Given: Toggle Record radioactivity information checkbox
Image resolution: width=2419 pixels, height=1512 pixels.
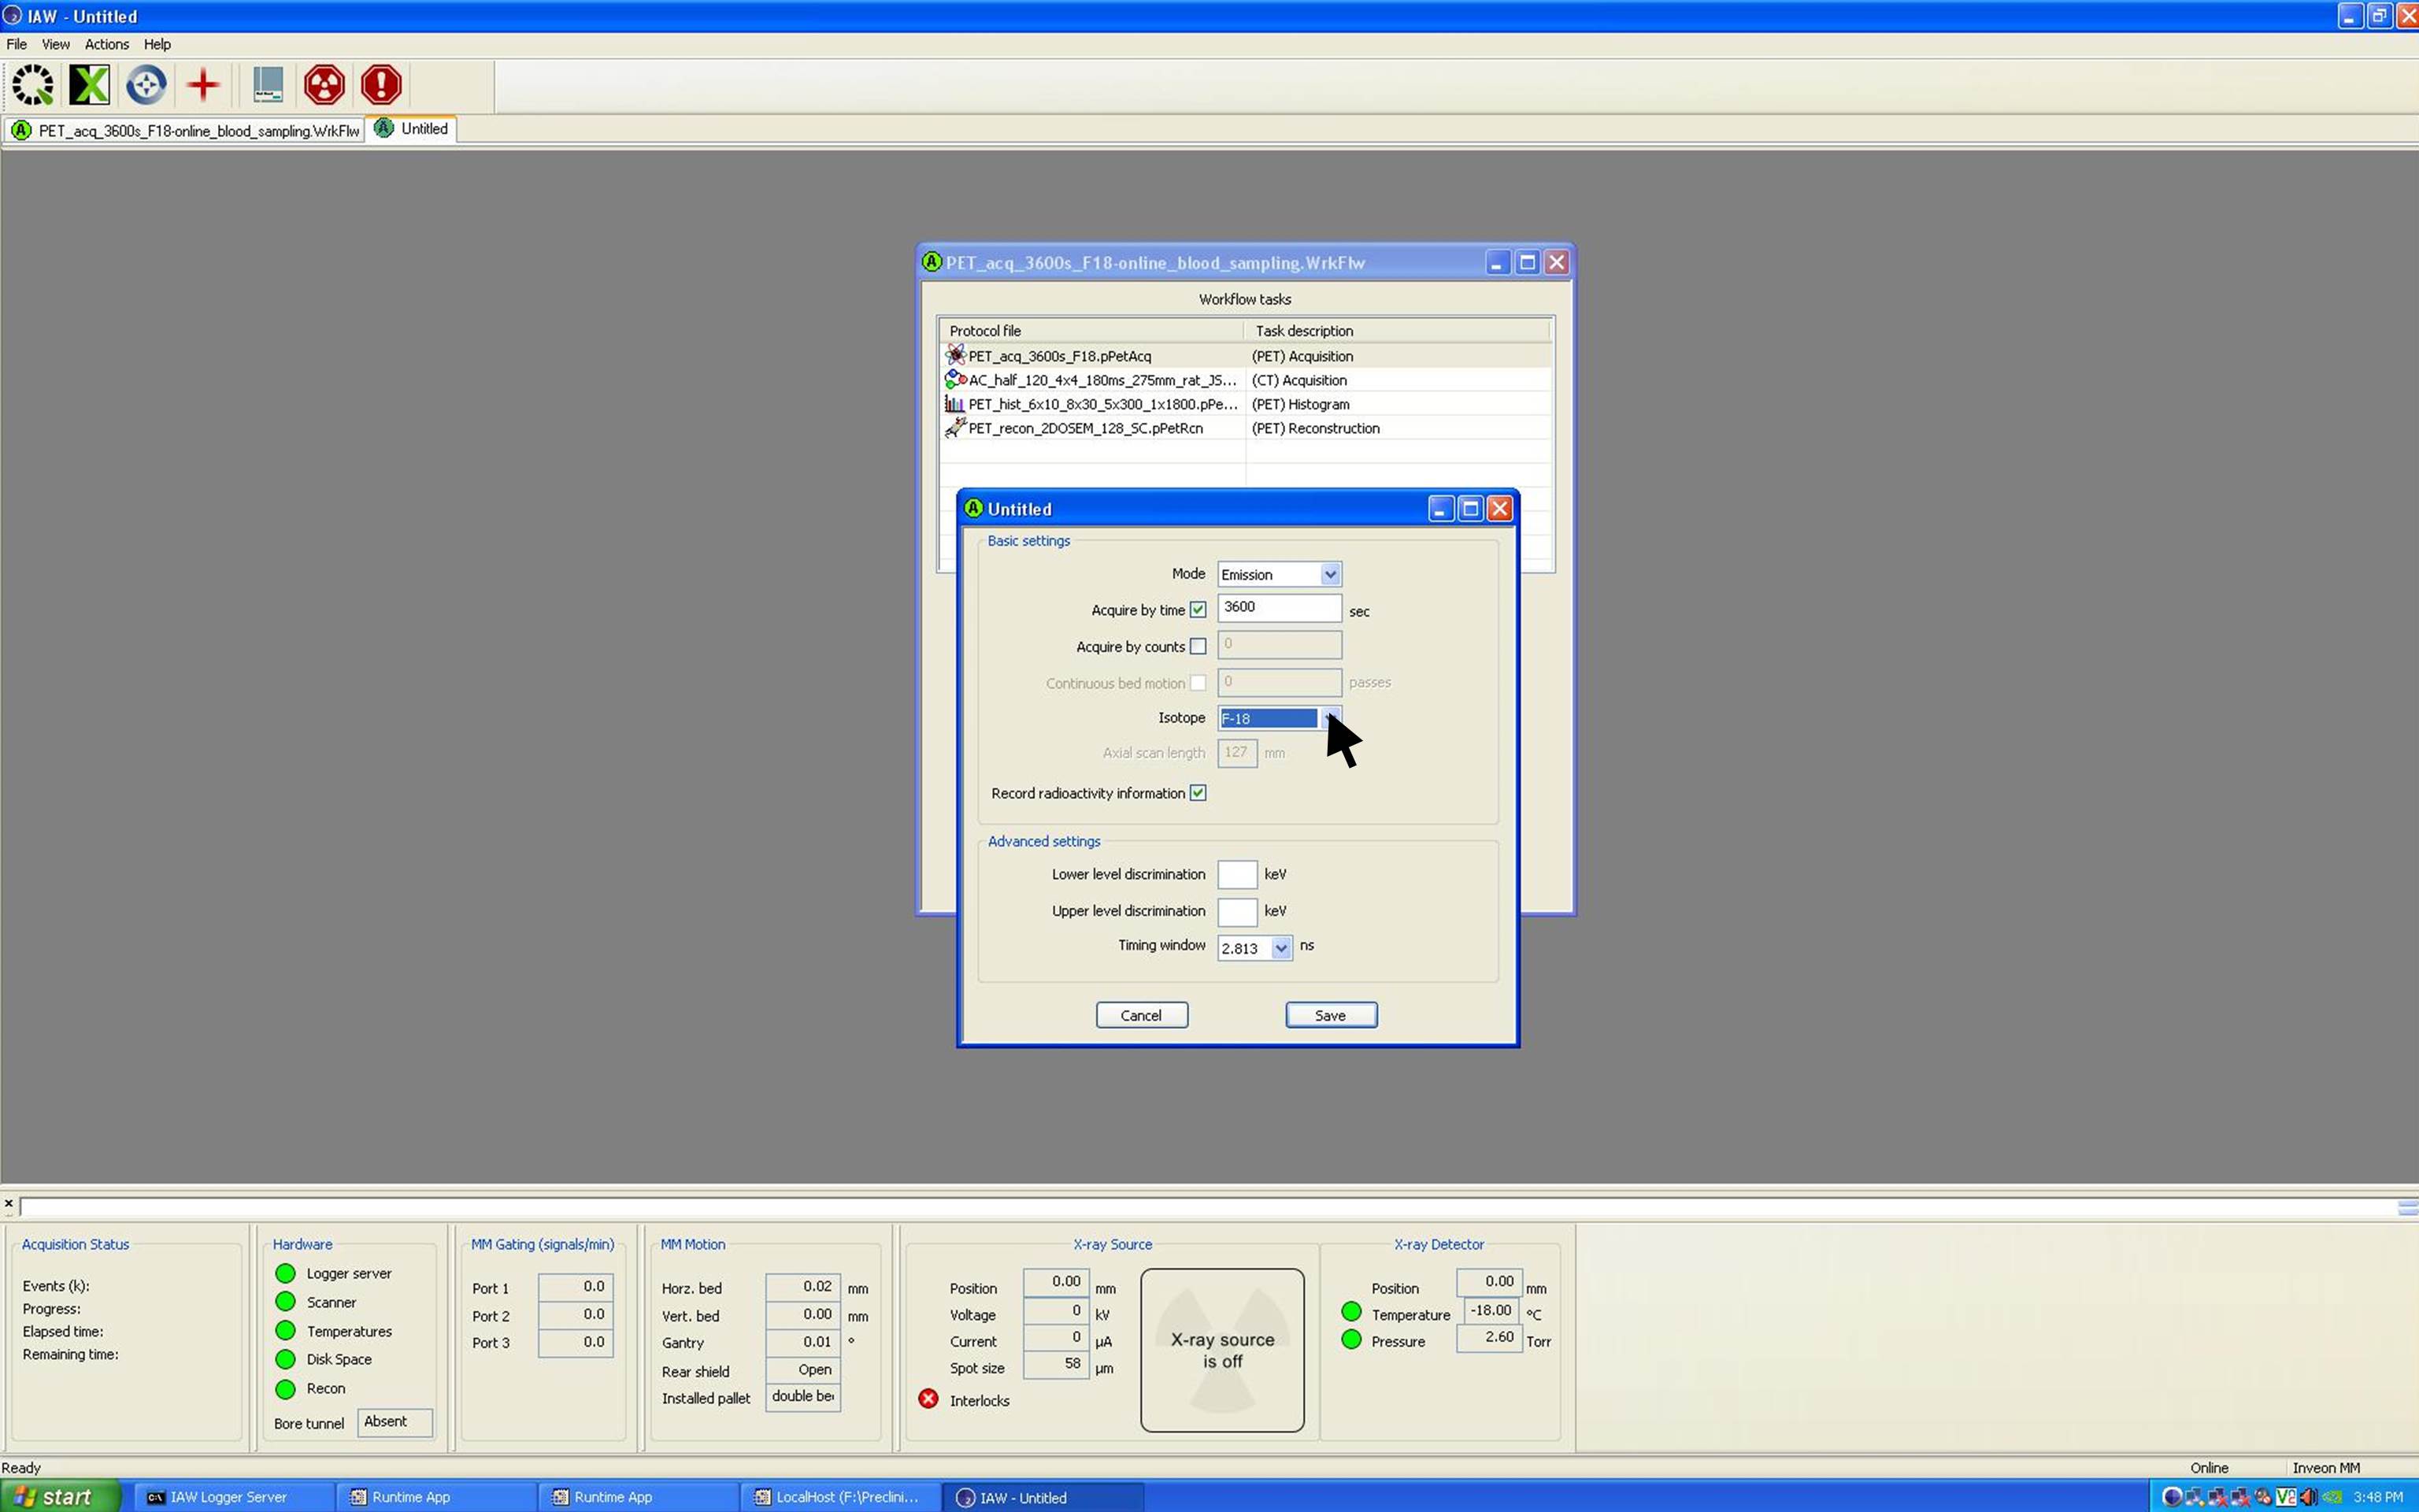Looking at the screenshot, I should point(1198,793).
